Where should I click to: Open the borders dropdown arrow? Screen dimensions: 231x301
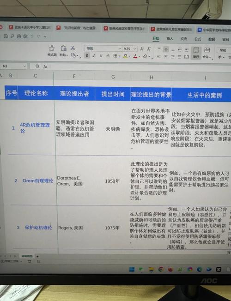pyautogui.click(x=120, y=56)
